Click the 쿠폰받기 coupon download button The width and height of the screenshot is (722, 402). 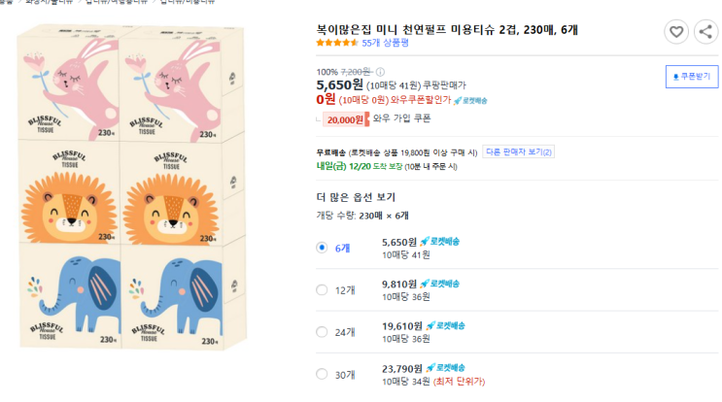coord(691,76)
